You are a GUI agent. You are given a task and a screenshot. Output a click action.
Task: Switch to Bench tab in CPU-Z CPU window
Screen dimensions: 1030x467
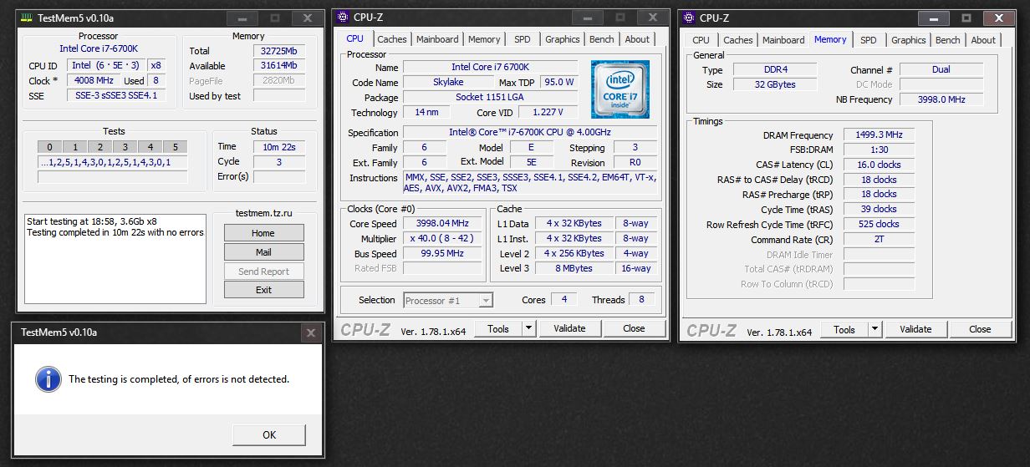tap(601, 39)
